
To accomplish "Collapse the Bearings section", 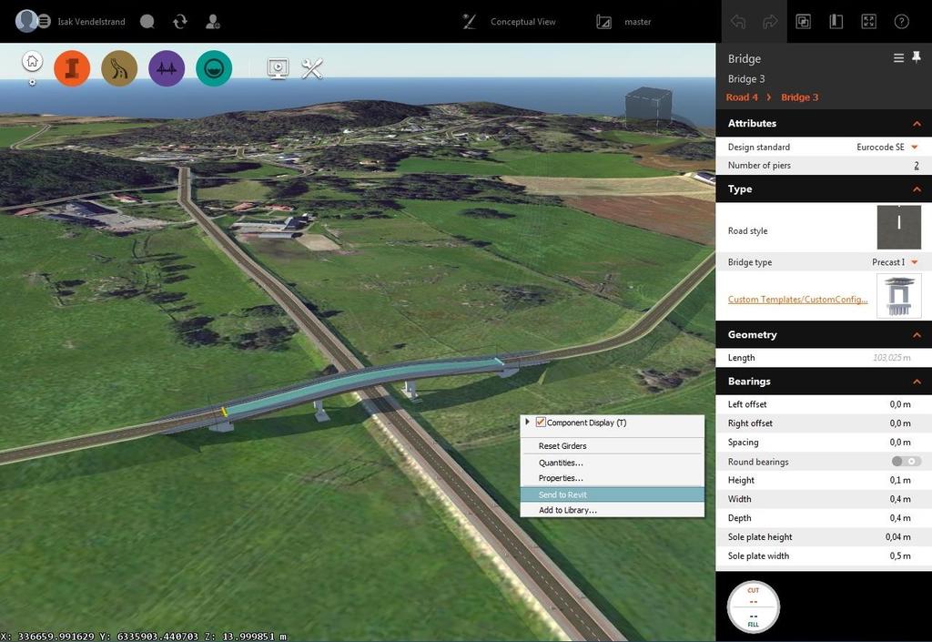I will click(x=917, y=382).
